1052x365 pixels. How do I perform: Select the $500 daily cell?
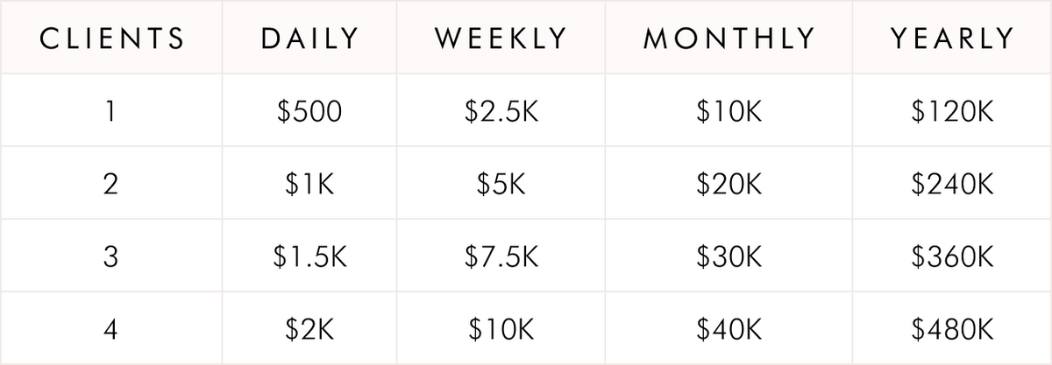(309, 112)
